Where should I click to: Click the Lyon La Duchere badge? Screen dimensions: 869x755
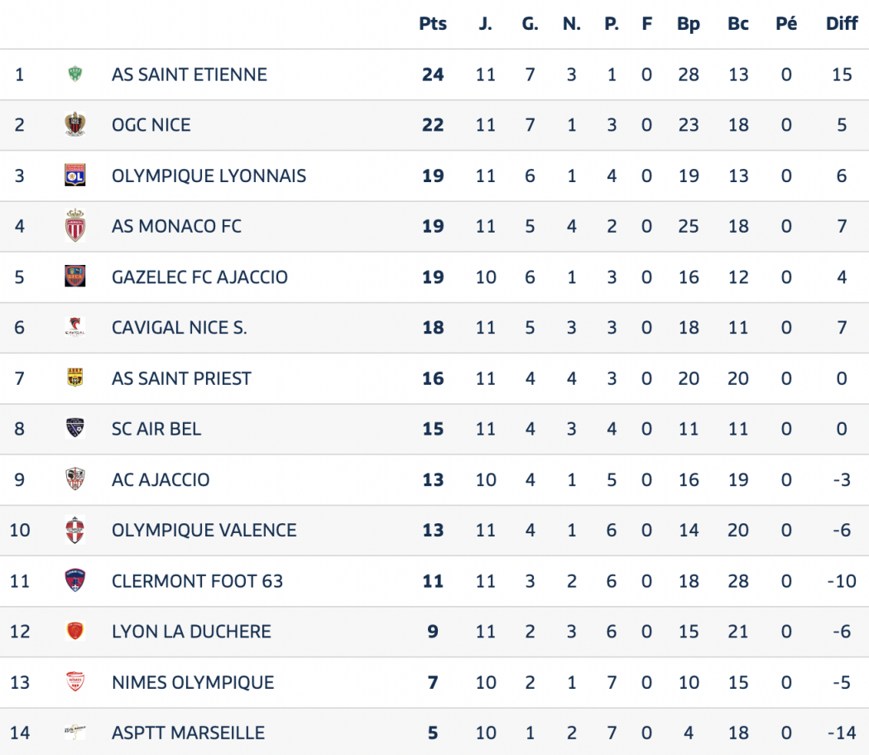tap(75, 632)
